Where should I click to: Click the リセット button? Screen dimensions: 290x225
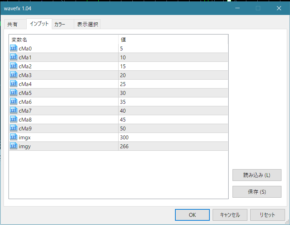(x=267, y=215)
